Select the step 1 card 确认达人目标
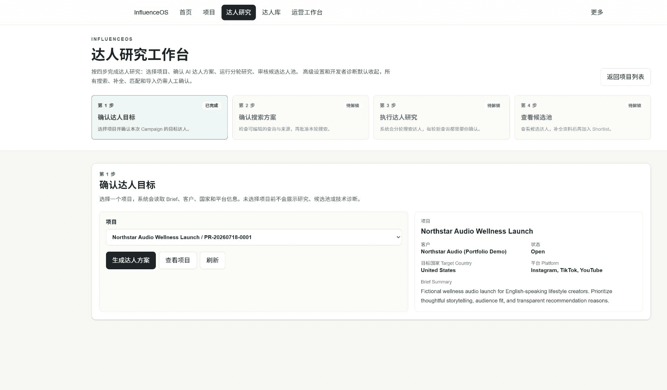 (159, 117)
